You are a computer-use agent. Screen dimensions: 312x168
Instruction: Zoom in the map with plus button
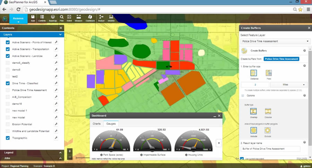(x=70, y=151)
